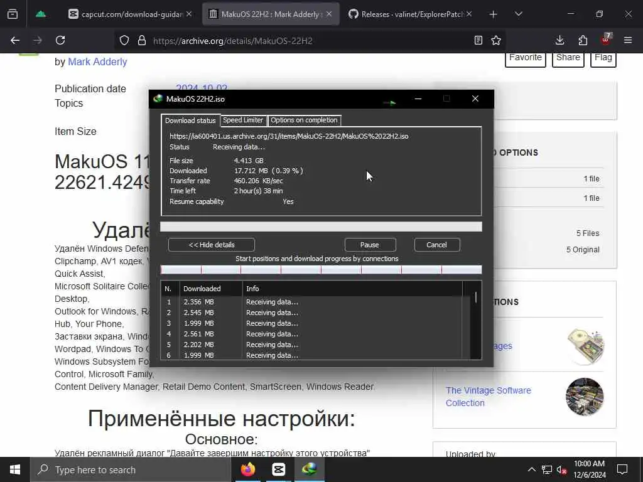Reload the archive.org page
The image size is (643, 482).
(60, 40)
